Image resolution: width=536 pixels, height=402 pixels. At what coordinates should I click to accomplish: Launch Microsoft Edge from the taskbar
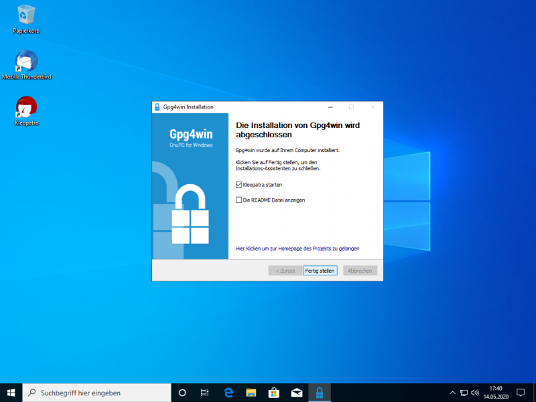(228, 393)
